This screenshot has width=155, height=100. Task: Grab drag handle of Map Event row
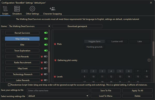coord(3,68)
